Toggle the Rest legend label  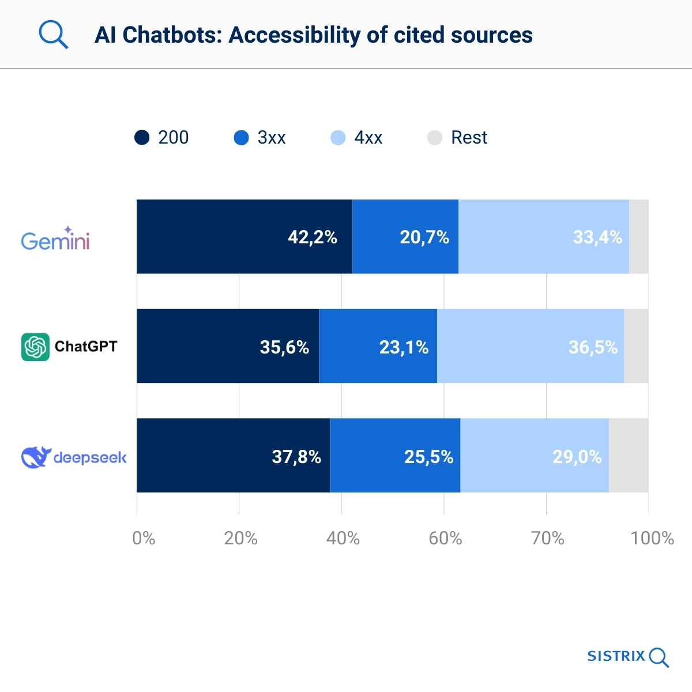[x=469, y=138]
